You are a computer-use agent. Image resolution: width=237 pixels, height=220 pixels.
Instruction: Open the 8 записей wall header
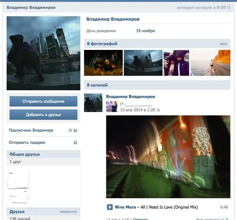97,85
